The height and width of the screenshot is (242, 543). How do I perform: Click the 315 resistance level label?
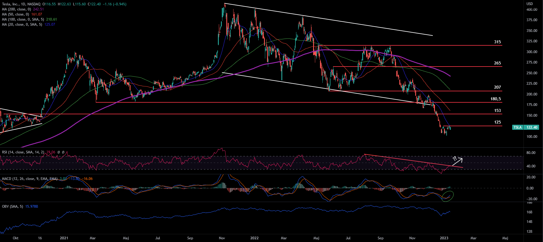point(497,42)
